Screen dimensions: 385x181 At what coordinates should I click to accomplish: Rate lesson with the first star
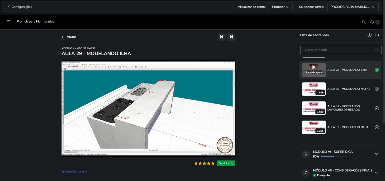(196, 163)
